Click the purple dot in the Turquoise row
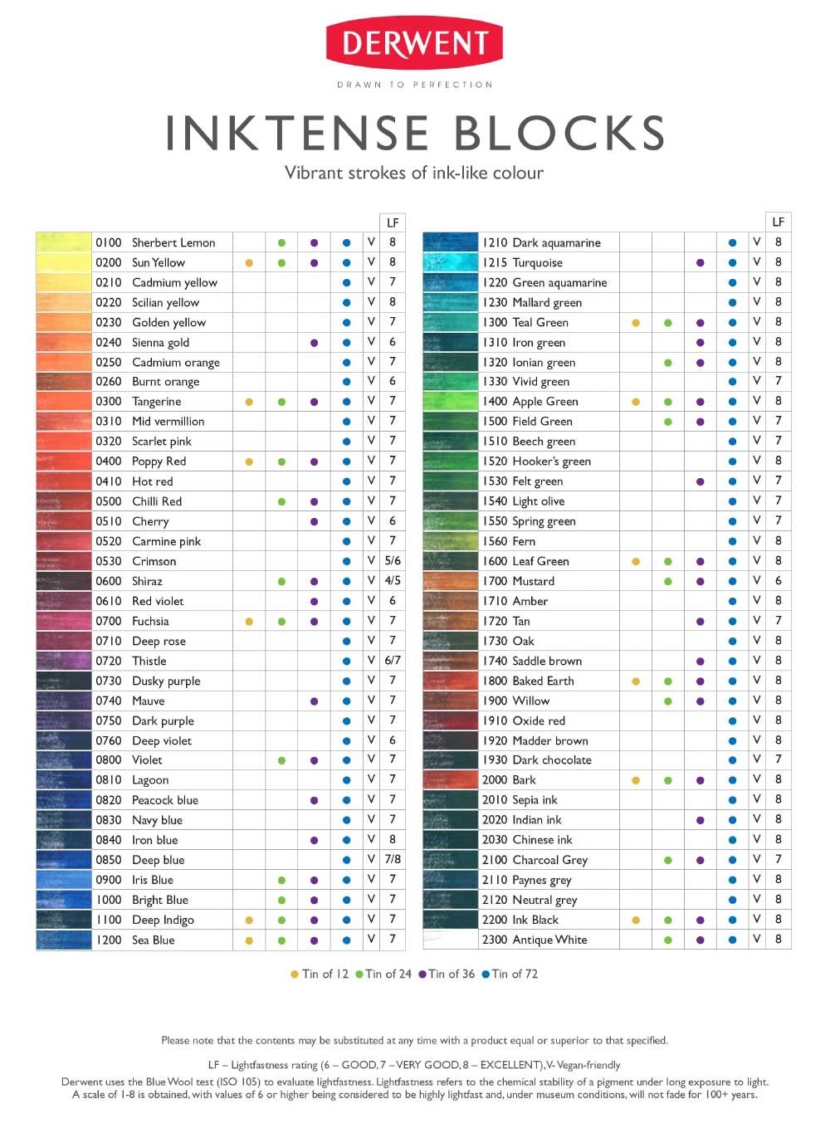This screenshot has height=1138, width=830. click(701, 263)
